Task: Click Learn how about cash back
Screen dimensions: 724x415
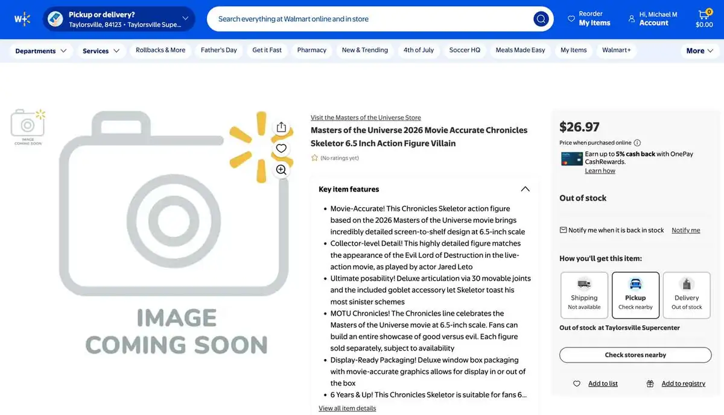Action: tap(600, 170)
